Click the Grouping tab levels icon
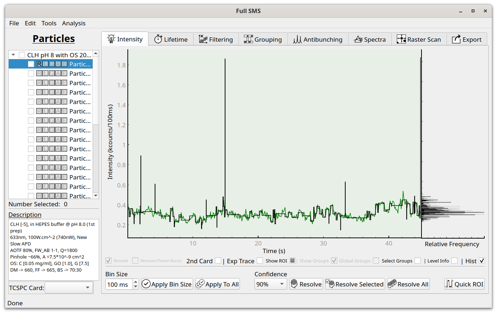This screenshot has width=497, height=314. click(248, 39)
